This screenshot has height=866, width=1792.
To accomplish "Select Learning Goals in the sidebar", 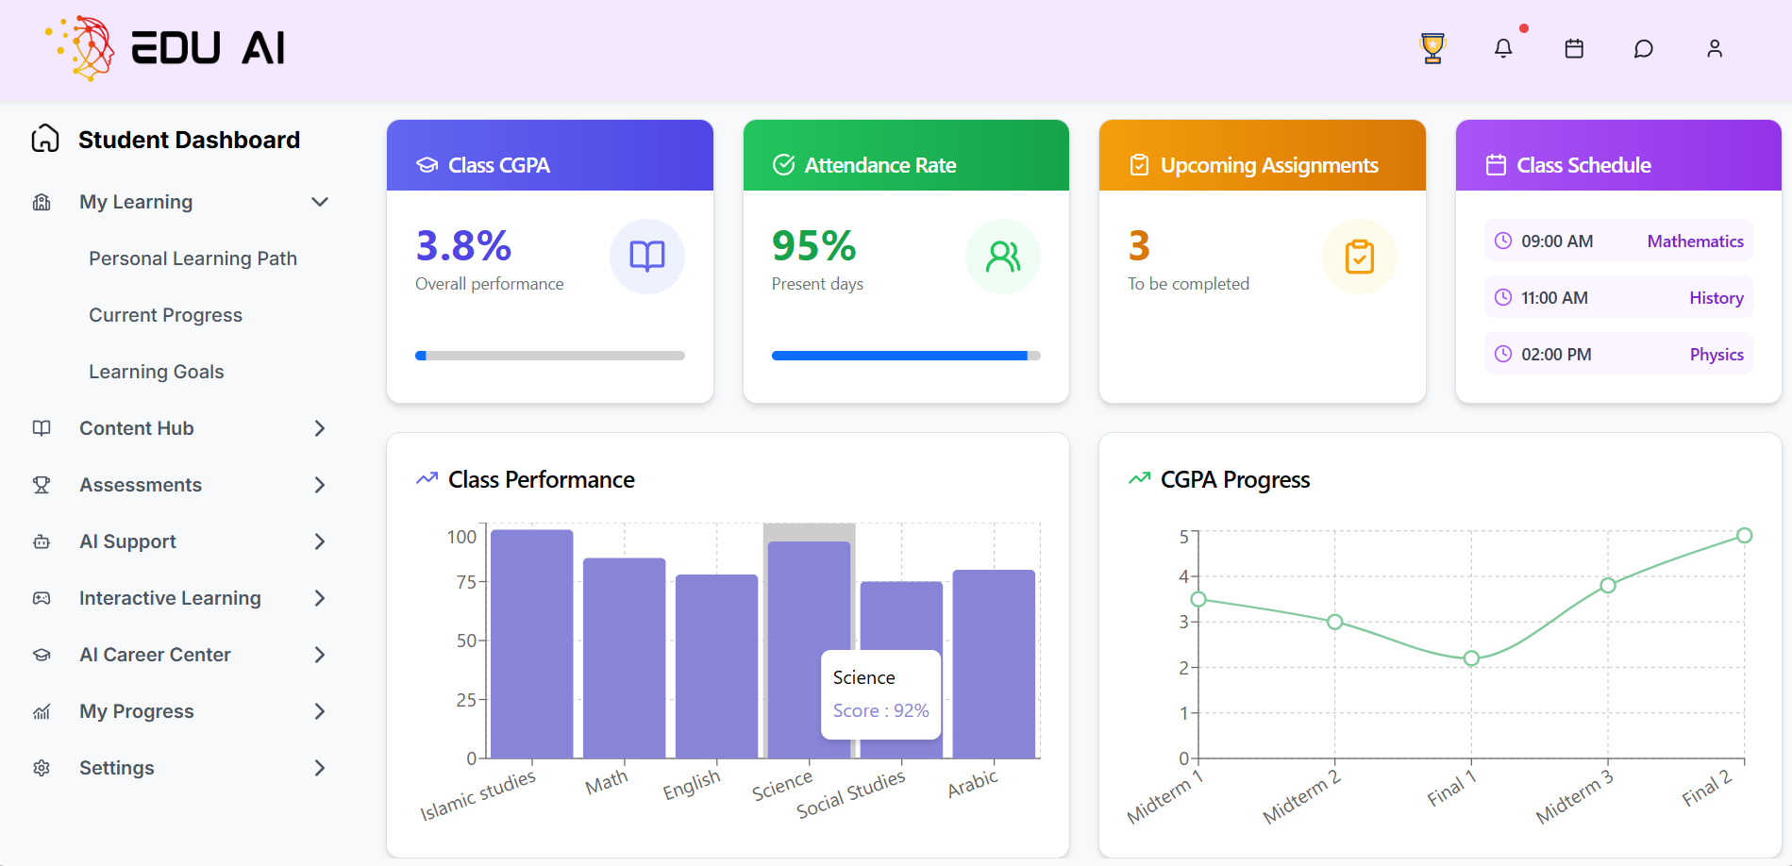I will [x=157, y=371].
